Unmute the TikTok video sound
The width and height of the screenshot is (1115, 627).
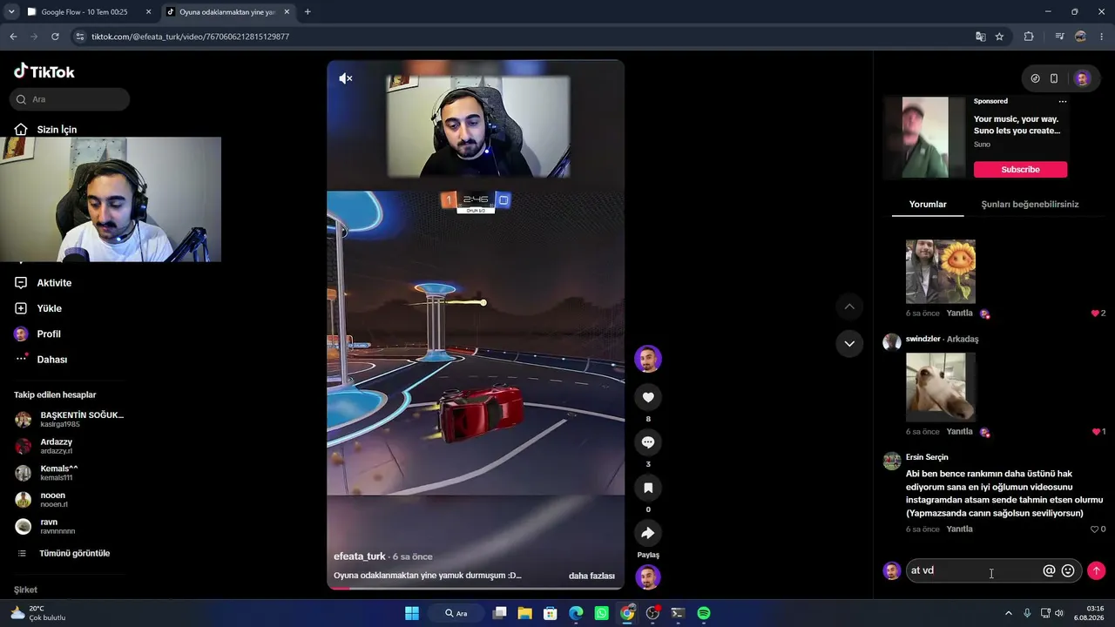[346, 78]
